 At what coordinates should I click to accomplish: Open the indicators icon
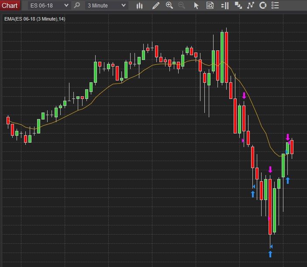pyautogui.click(x=250, y=5)
